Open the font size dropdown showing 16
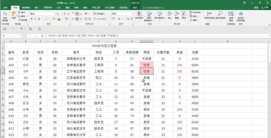Viewport: 271px width, 138px height. coord(62,14)
